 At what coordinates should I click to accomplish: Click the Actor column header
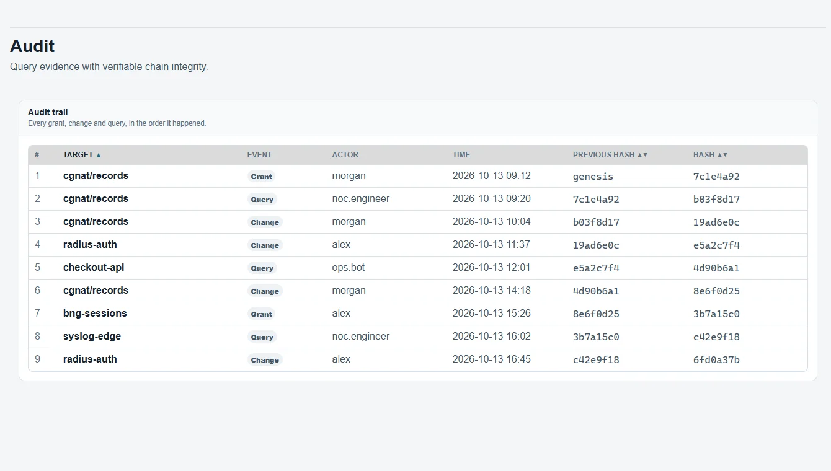[345, 155]
